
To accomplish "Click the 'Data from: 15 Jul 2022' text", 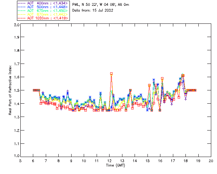I will tap(93, 11).
